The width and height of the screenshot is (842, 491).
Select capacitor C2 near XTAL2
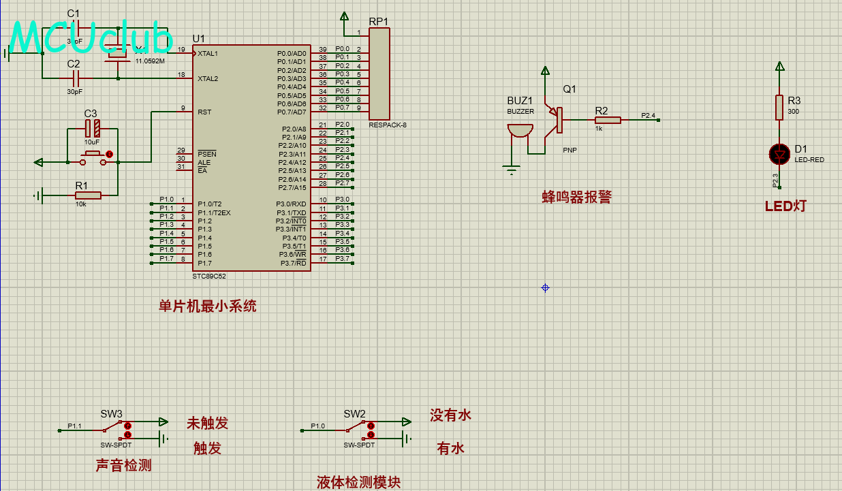[75, 78]
